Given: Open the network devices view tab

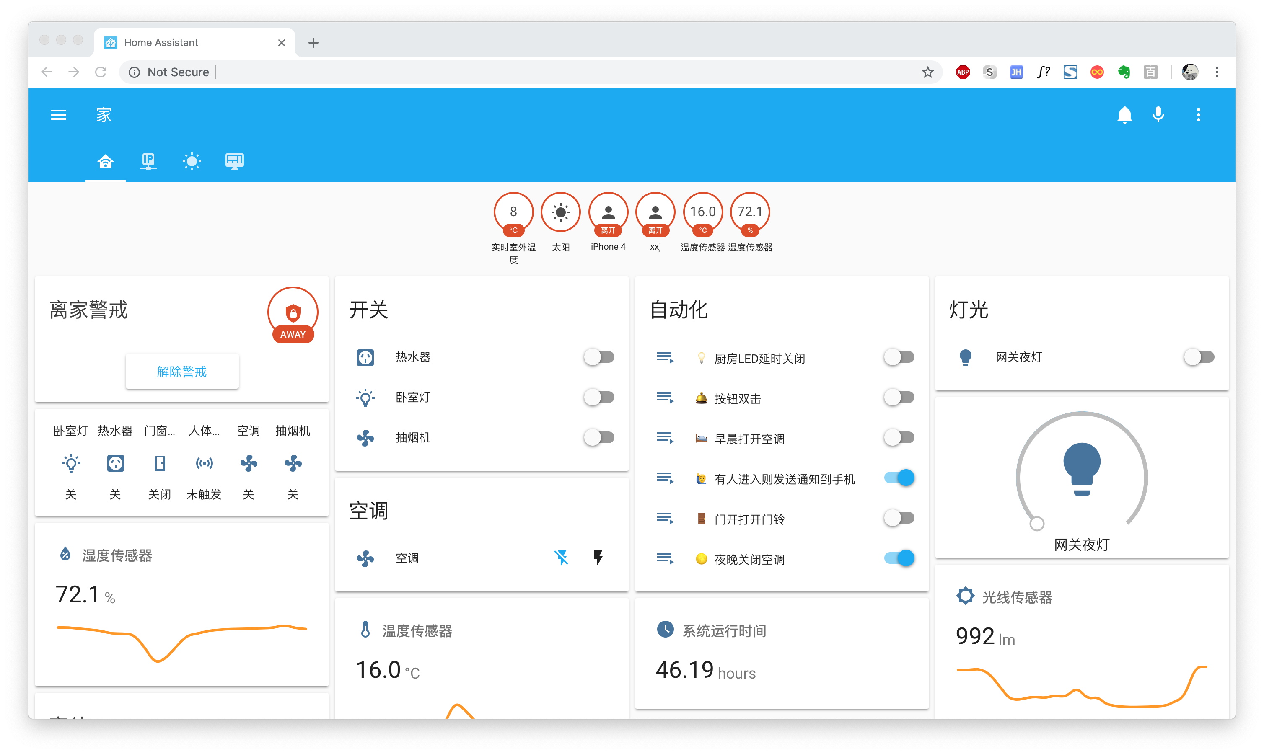Looking at the screenshot, I should tap(148, 162).
